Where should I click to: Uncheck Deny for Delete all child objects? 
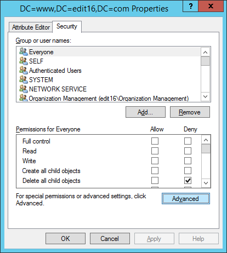pyautogui.click(x=188, y=181)
